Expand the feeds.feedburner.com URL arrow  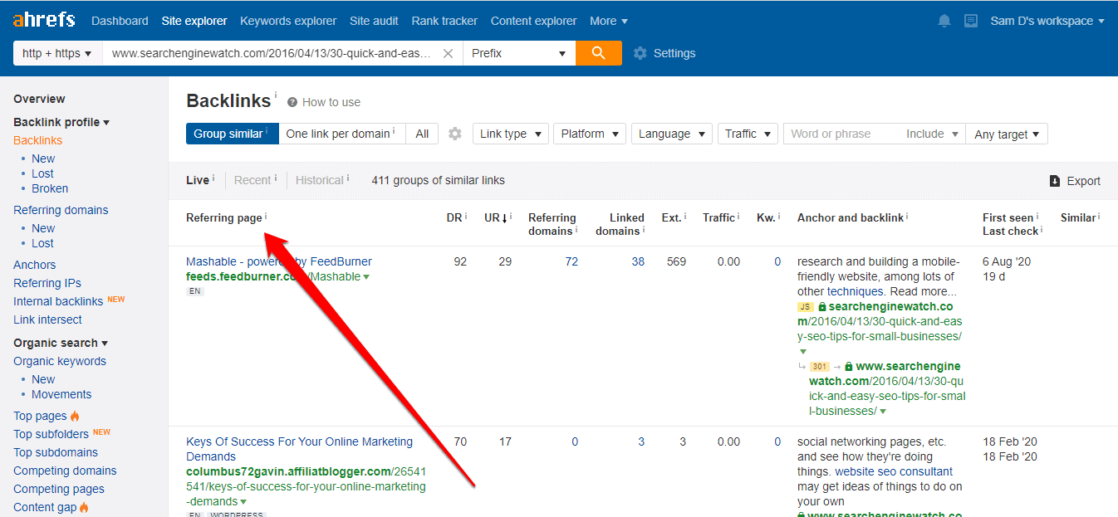[x=366, y=277]
